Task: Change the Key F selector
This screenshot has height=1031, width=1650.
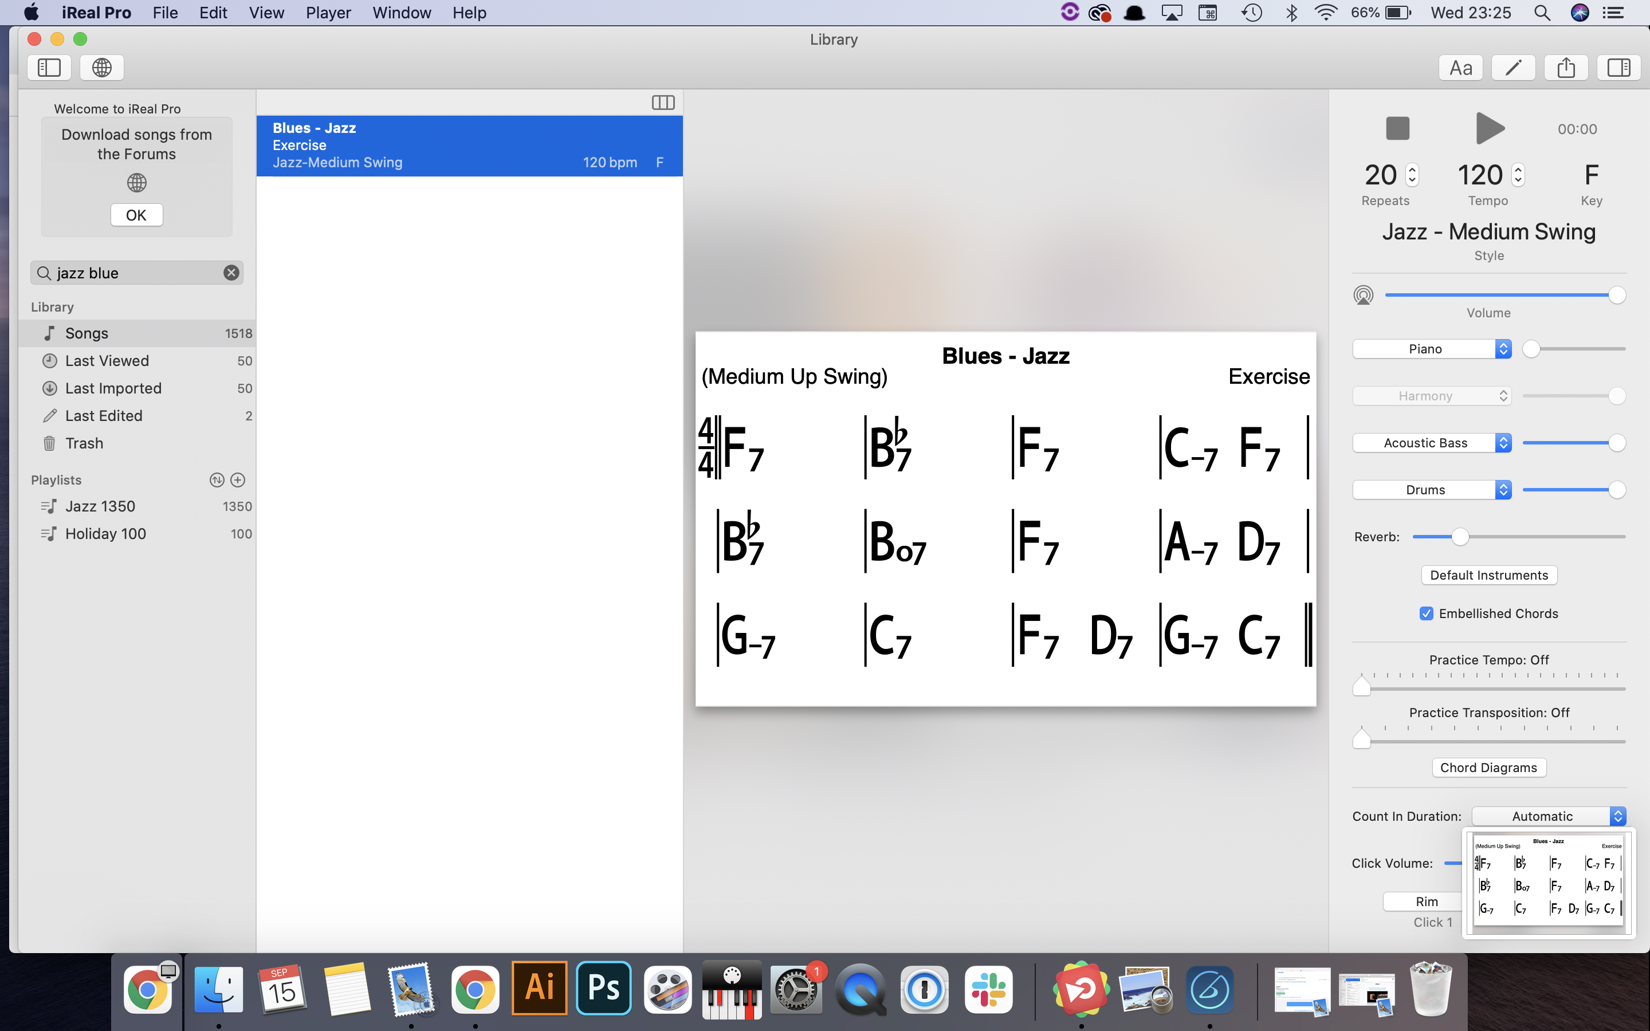Action: [1592, 175]
